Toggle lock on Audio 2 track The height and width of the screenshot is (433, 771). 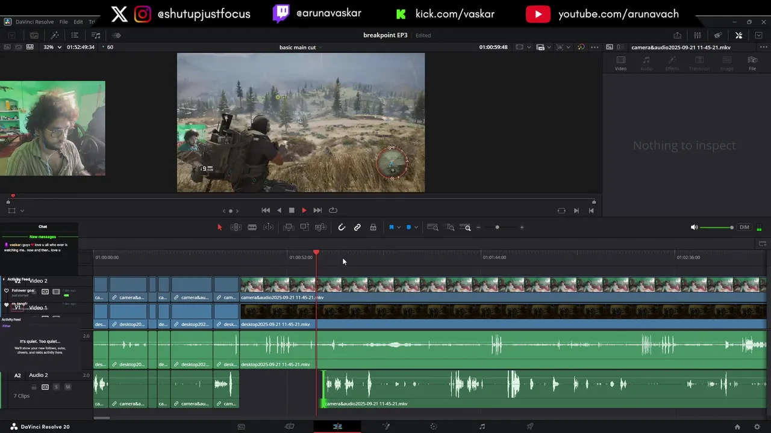34,387
